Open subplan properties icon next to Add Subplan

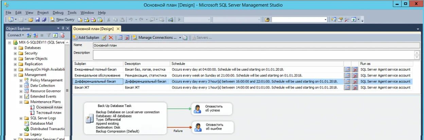pos(104,38)
